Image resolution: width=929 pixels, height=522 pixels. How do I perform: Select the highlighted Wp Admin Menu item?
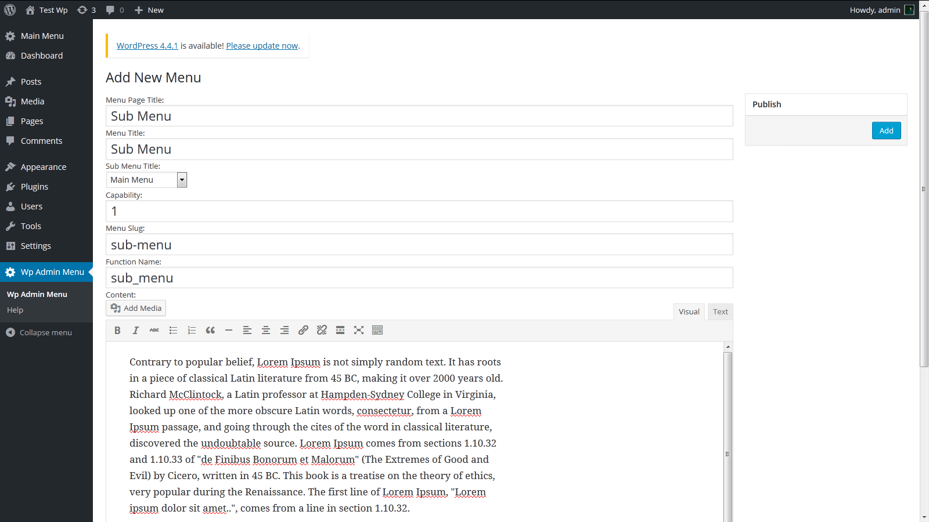46,272
